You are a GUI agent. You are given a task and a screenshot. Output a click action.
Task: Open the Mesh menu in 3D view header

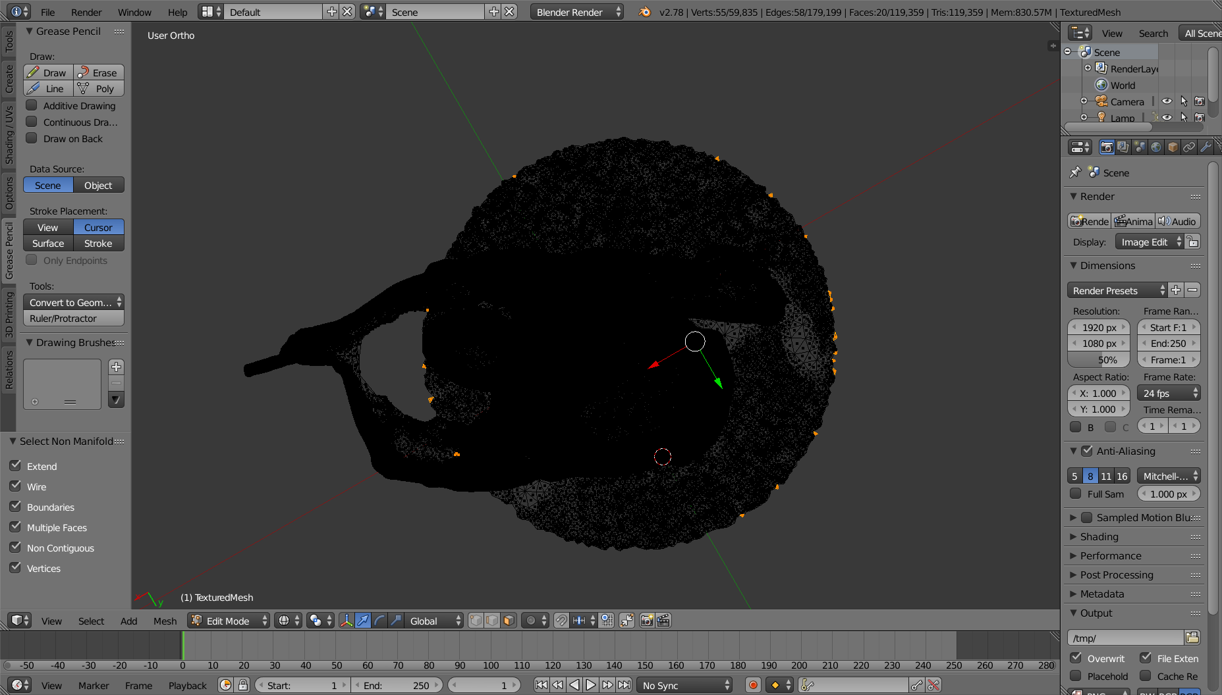(x=165, y=621)
